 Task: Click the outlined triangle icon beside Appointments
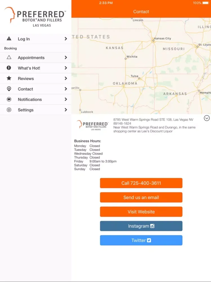coord(9,57)
